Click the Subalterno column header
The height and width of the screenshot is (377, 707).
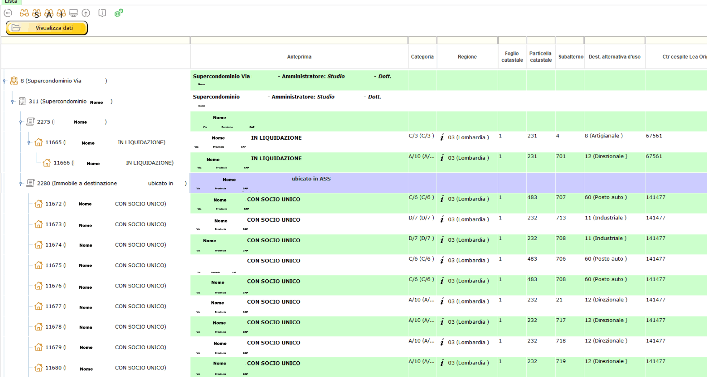point(570,57)
